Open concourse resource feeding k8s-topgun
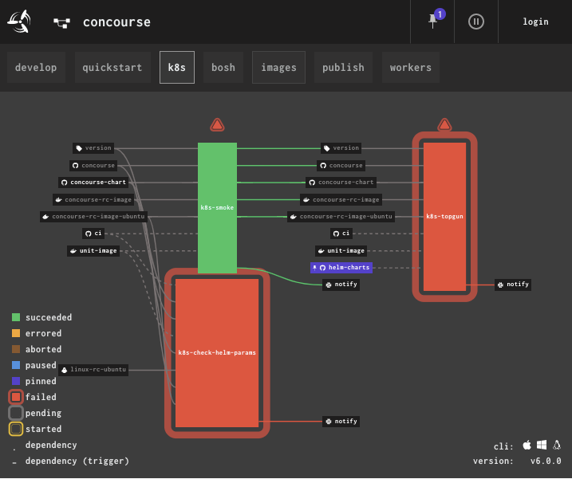The height and width of the screenshot is (483, 572). tap(341, 166)
